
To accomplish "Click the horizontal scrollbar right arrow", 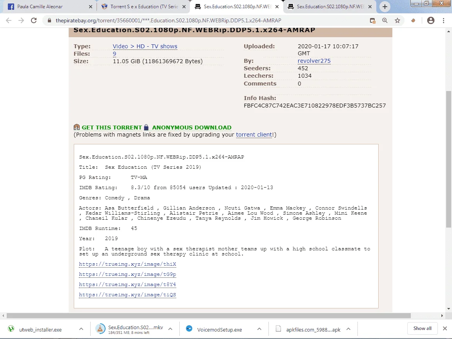I will 442,315.
